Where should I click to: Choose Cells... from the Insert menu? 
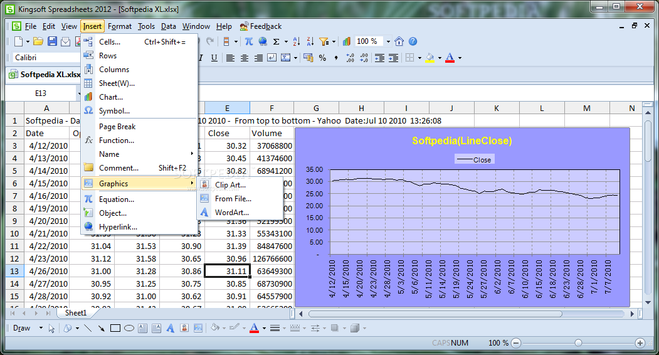[x=139, y=41]
